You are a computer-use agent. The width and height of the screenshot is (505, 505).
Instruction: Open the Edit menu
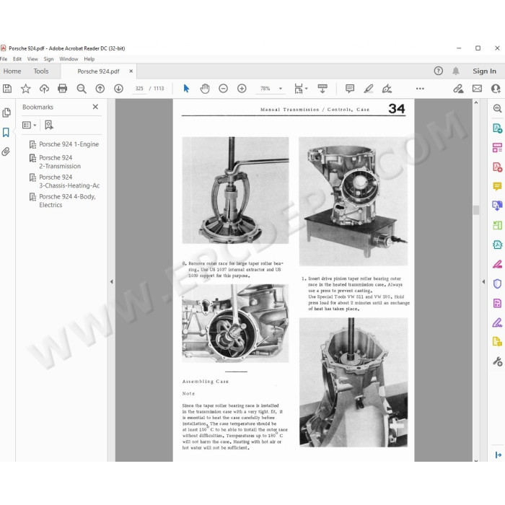[x=17, y=59]
